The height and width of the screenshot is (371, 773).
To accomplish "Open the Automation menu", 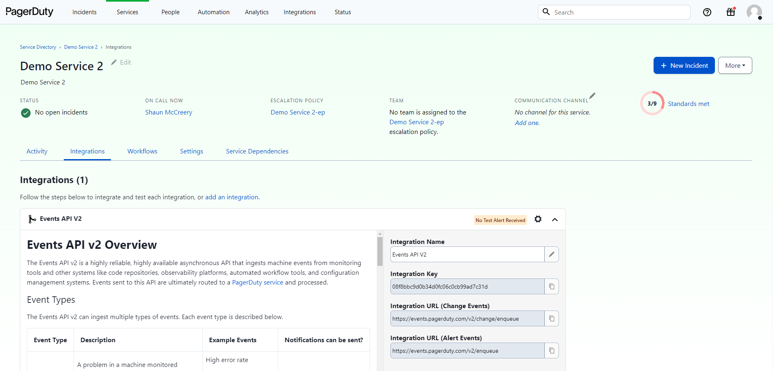I will 214,12.
